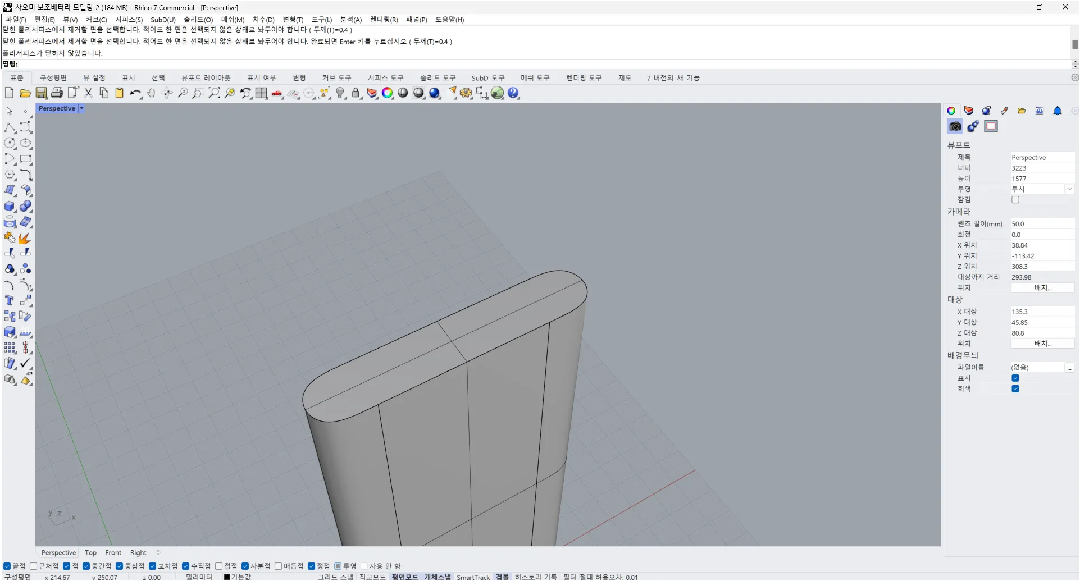Switch to the Top viewport tab
1080x581 pixels.
point(91,553)
